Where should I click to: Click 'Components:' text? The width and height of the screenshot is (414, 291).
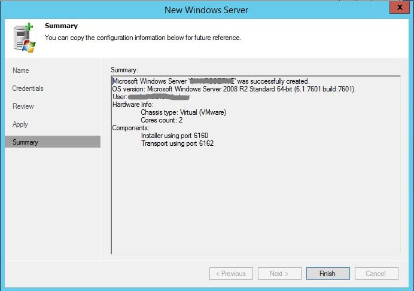130,128
